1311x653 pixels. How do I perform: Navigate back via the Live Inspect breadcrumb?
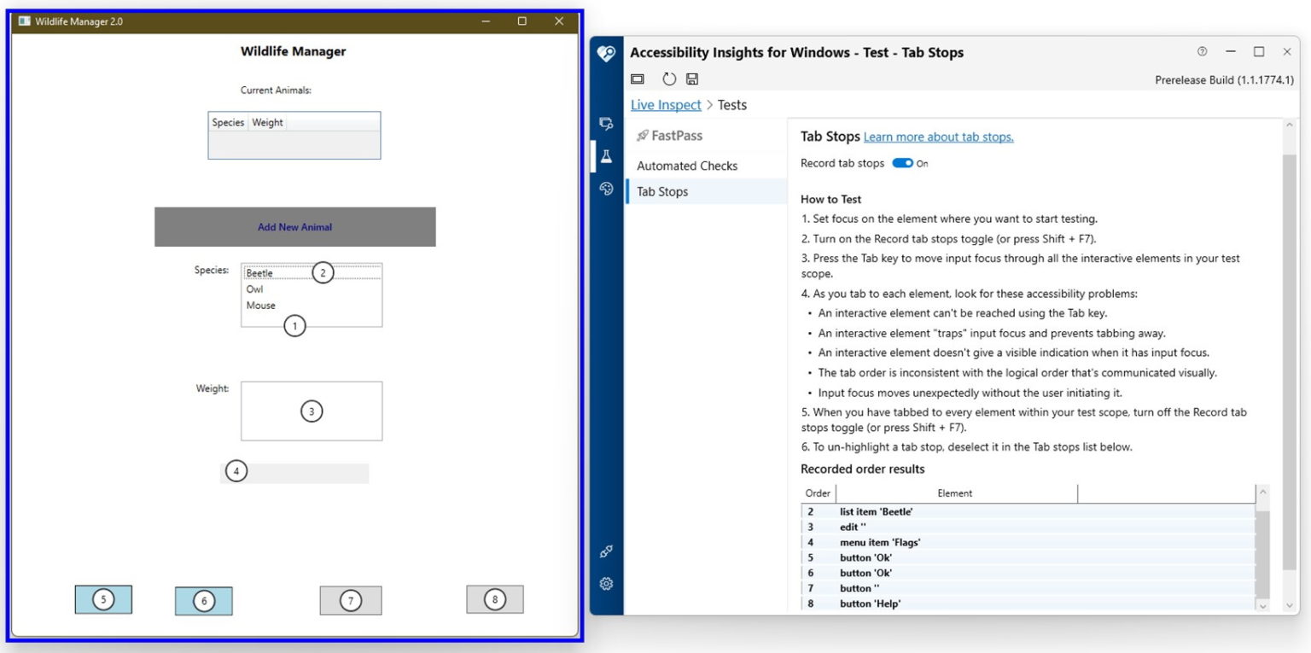click(665, 104)
